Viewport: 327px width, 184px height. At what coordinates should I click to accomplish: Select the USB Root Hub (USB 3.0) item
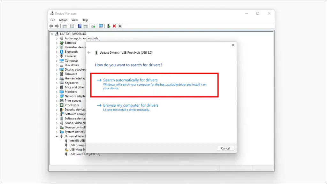[85, 154]
